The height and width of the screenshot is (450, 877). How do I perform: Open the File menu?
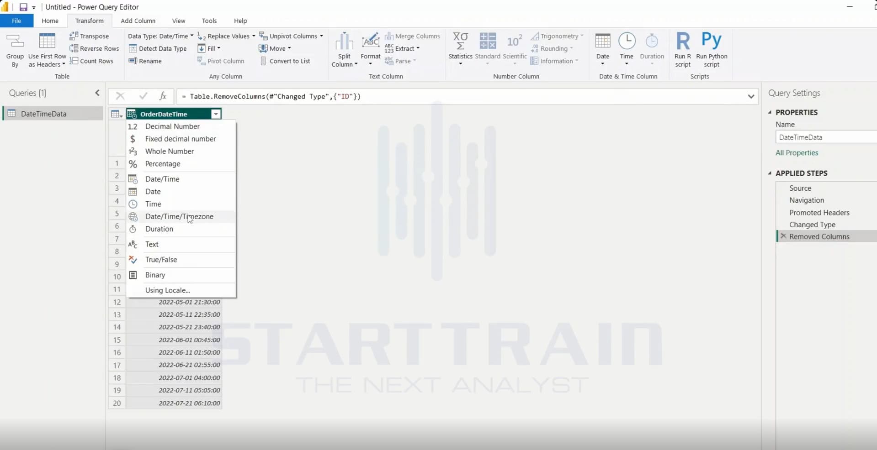click(16, 21)
